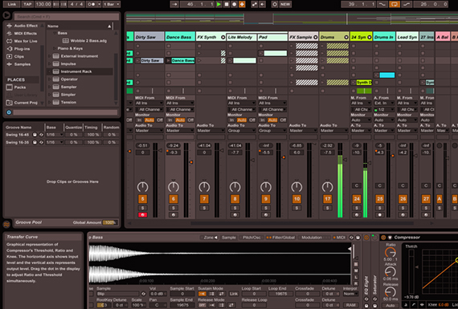
Task: Open Dirty Saw MIDI From All Ins dropdown
Action: click(x=149, y=103)
